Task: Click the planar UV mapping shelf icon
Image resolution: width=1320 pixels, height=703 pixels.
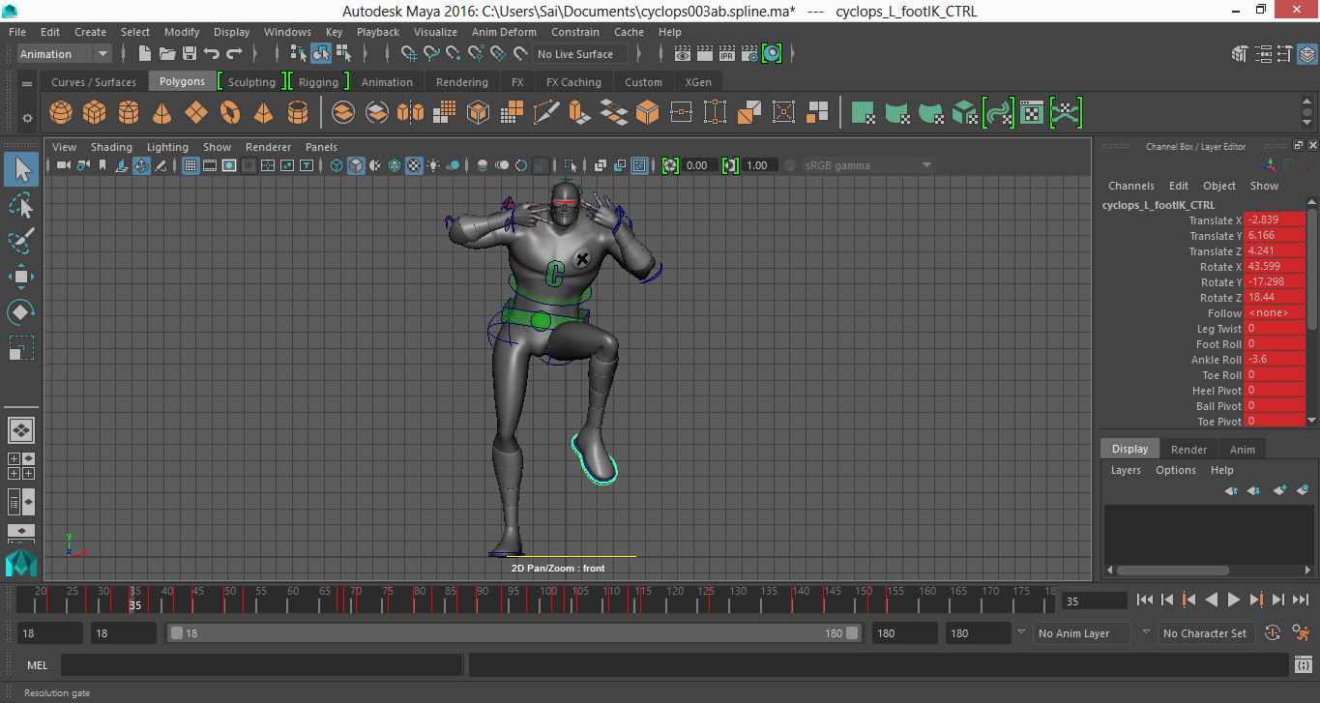Action: [864, 113]
